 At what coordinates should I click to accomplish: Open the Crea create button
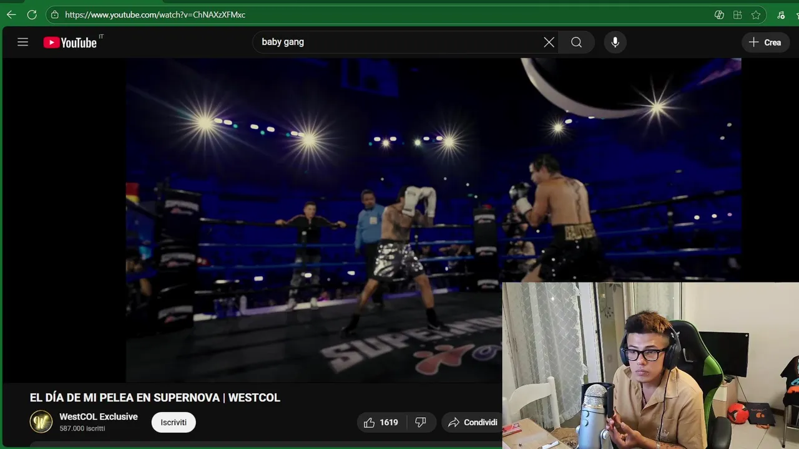click(x=765, y=42)
